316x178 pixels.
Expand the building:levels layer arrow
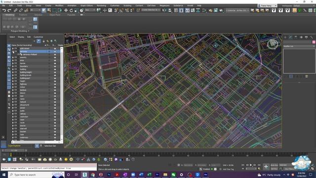pos(13,75)
